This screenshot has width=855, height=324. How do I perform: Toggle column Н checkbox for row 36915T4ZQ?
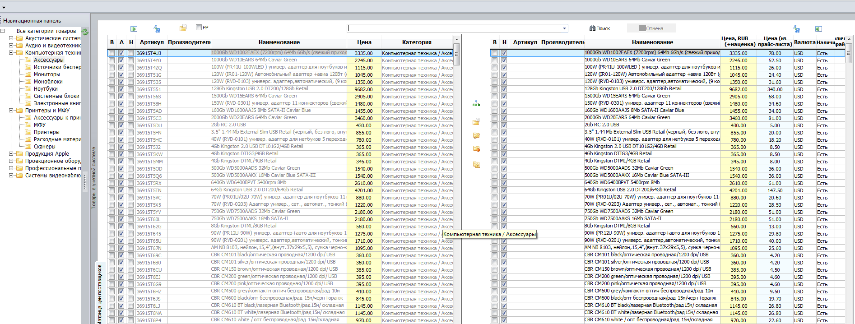[130, 68]
